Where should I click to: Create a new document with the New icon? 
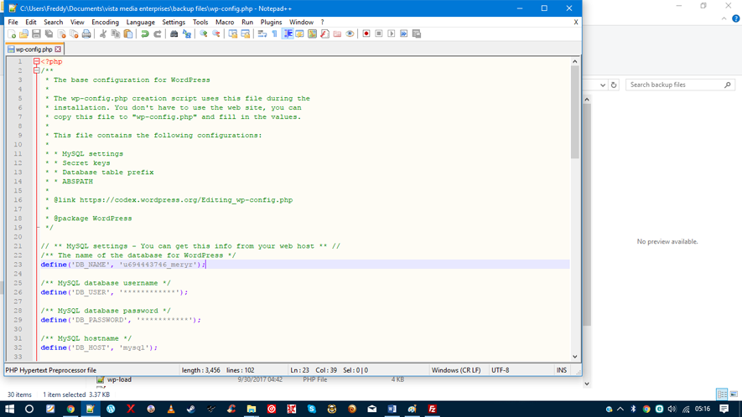tap(12, 33)
